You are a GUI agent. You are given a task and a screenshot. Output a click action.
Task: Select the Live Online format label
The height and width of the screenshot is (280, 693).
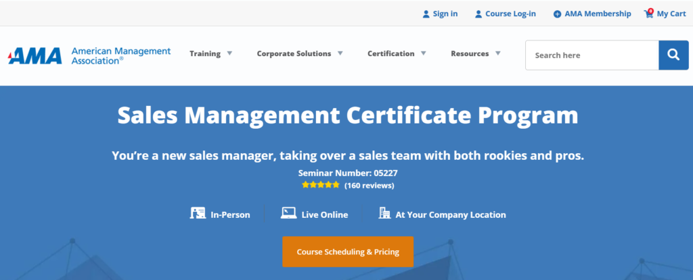click(325, 215)
